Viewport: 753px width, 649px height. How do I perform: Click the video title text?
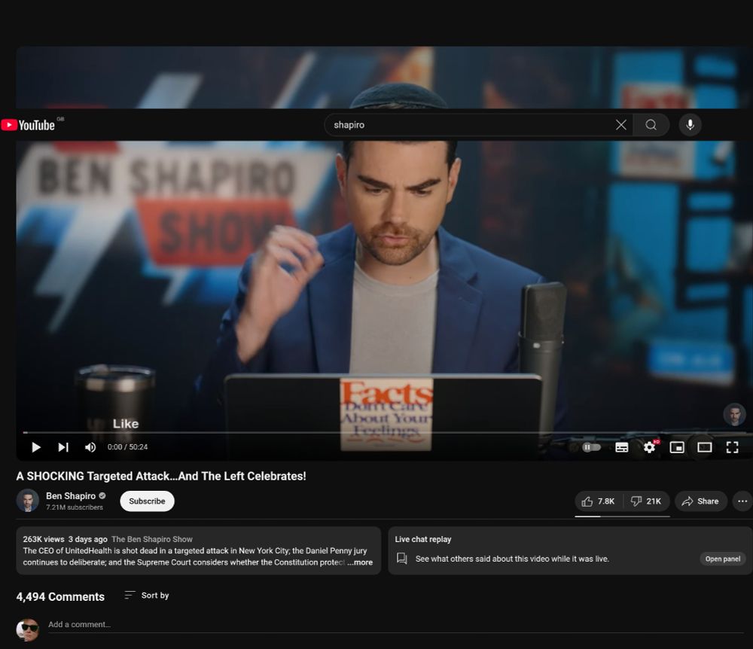[x=161, y=476]
